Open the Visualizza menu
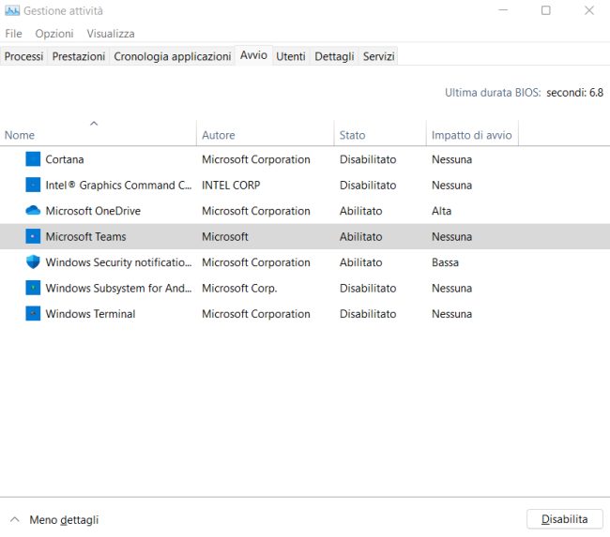Image resolution: width=610 pixels, height=537 pixels. pos(111,34)
